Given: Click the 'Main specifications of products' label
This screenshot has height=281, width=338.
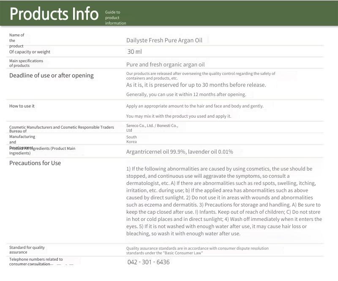Looking at the screenshot, I should [26, 63].
